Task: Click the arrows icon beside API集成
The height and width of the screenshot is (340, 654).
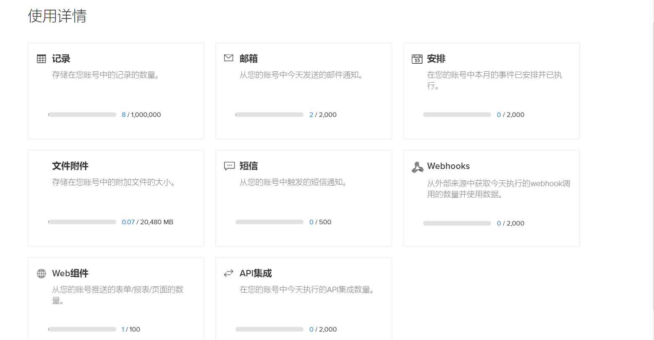Action: coord(229,273)
